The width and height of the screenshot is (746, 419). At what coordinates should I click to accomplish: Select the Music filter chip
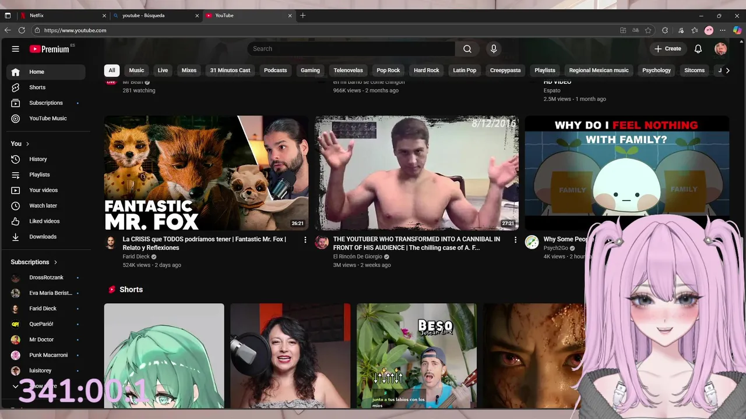click(x=136, y=70)
